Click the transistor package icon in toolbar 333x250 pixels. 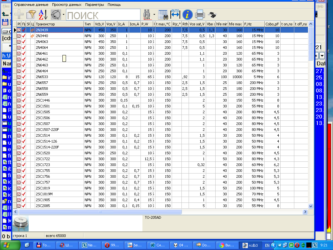tap(212, 15)
